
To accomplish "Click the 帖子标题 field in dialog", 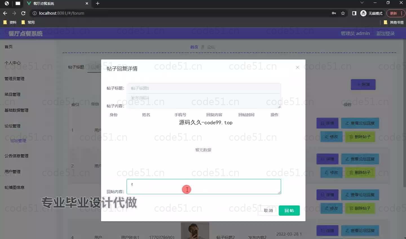I will tap(204, 88).
